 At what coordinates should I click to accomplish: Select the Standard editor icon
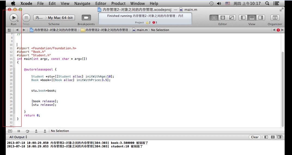(214, 18)
